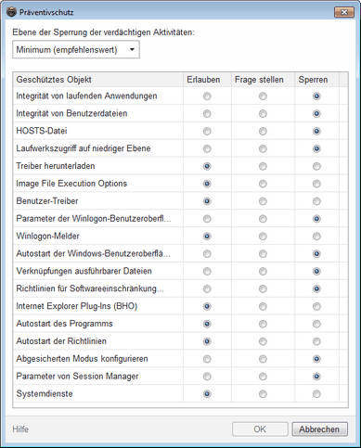Block Internet Explorer Plug-Ins (BHO)
Viewport: 361px width, 448px height.
click(316, 307)
